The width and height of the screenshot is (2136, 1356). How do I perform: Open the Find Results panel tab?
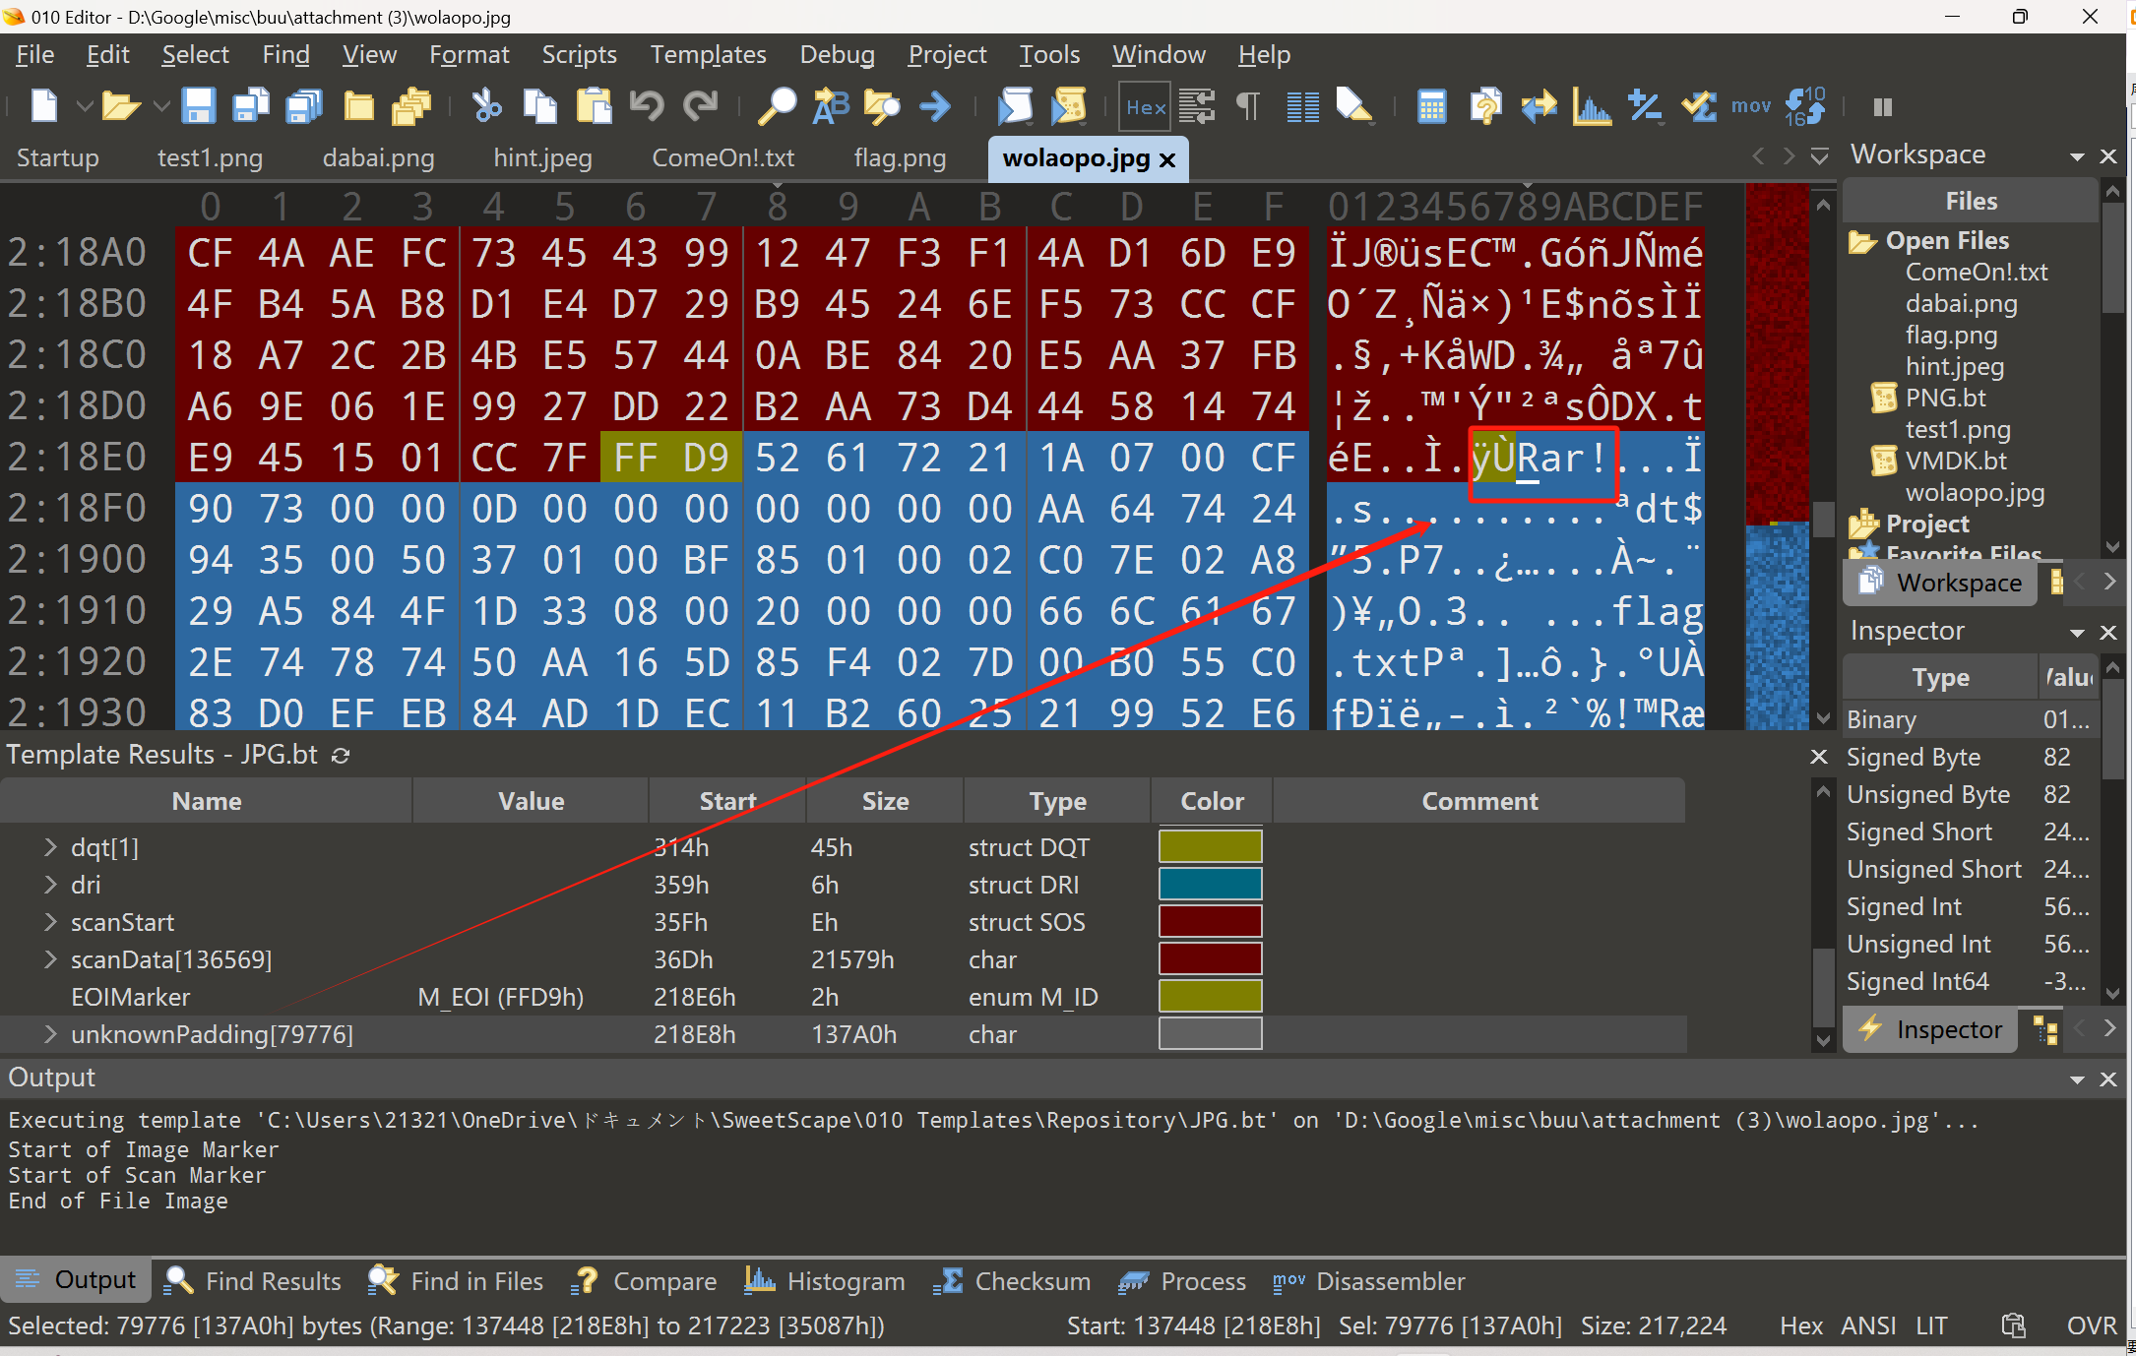tap(253, 1280)
